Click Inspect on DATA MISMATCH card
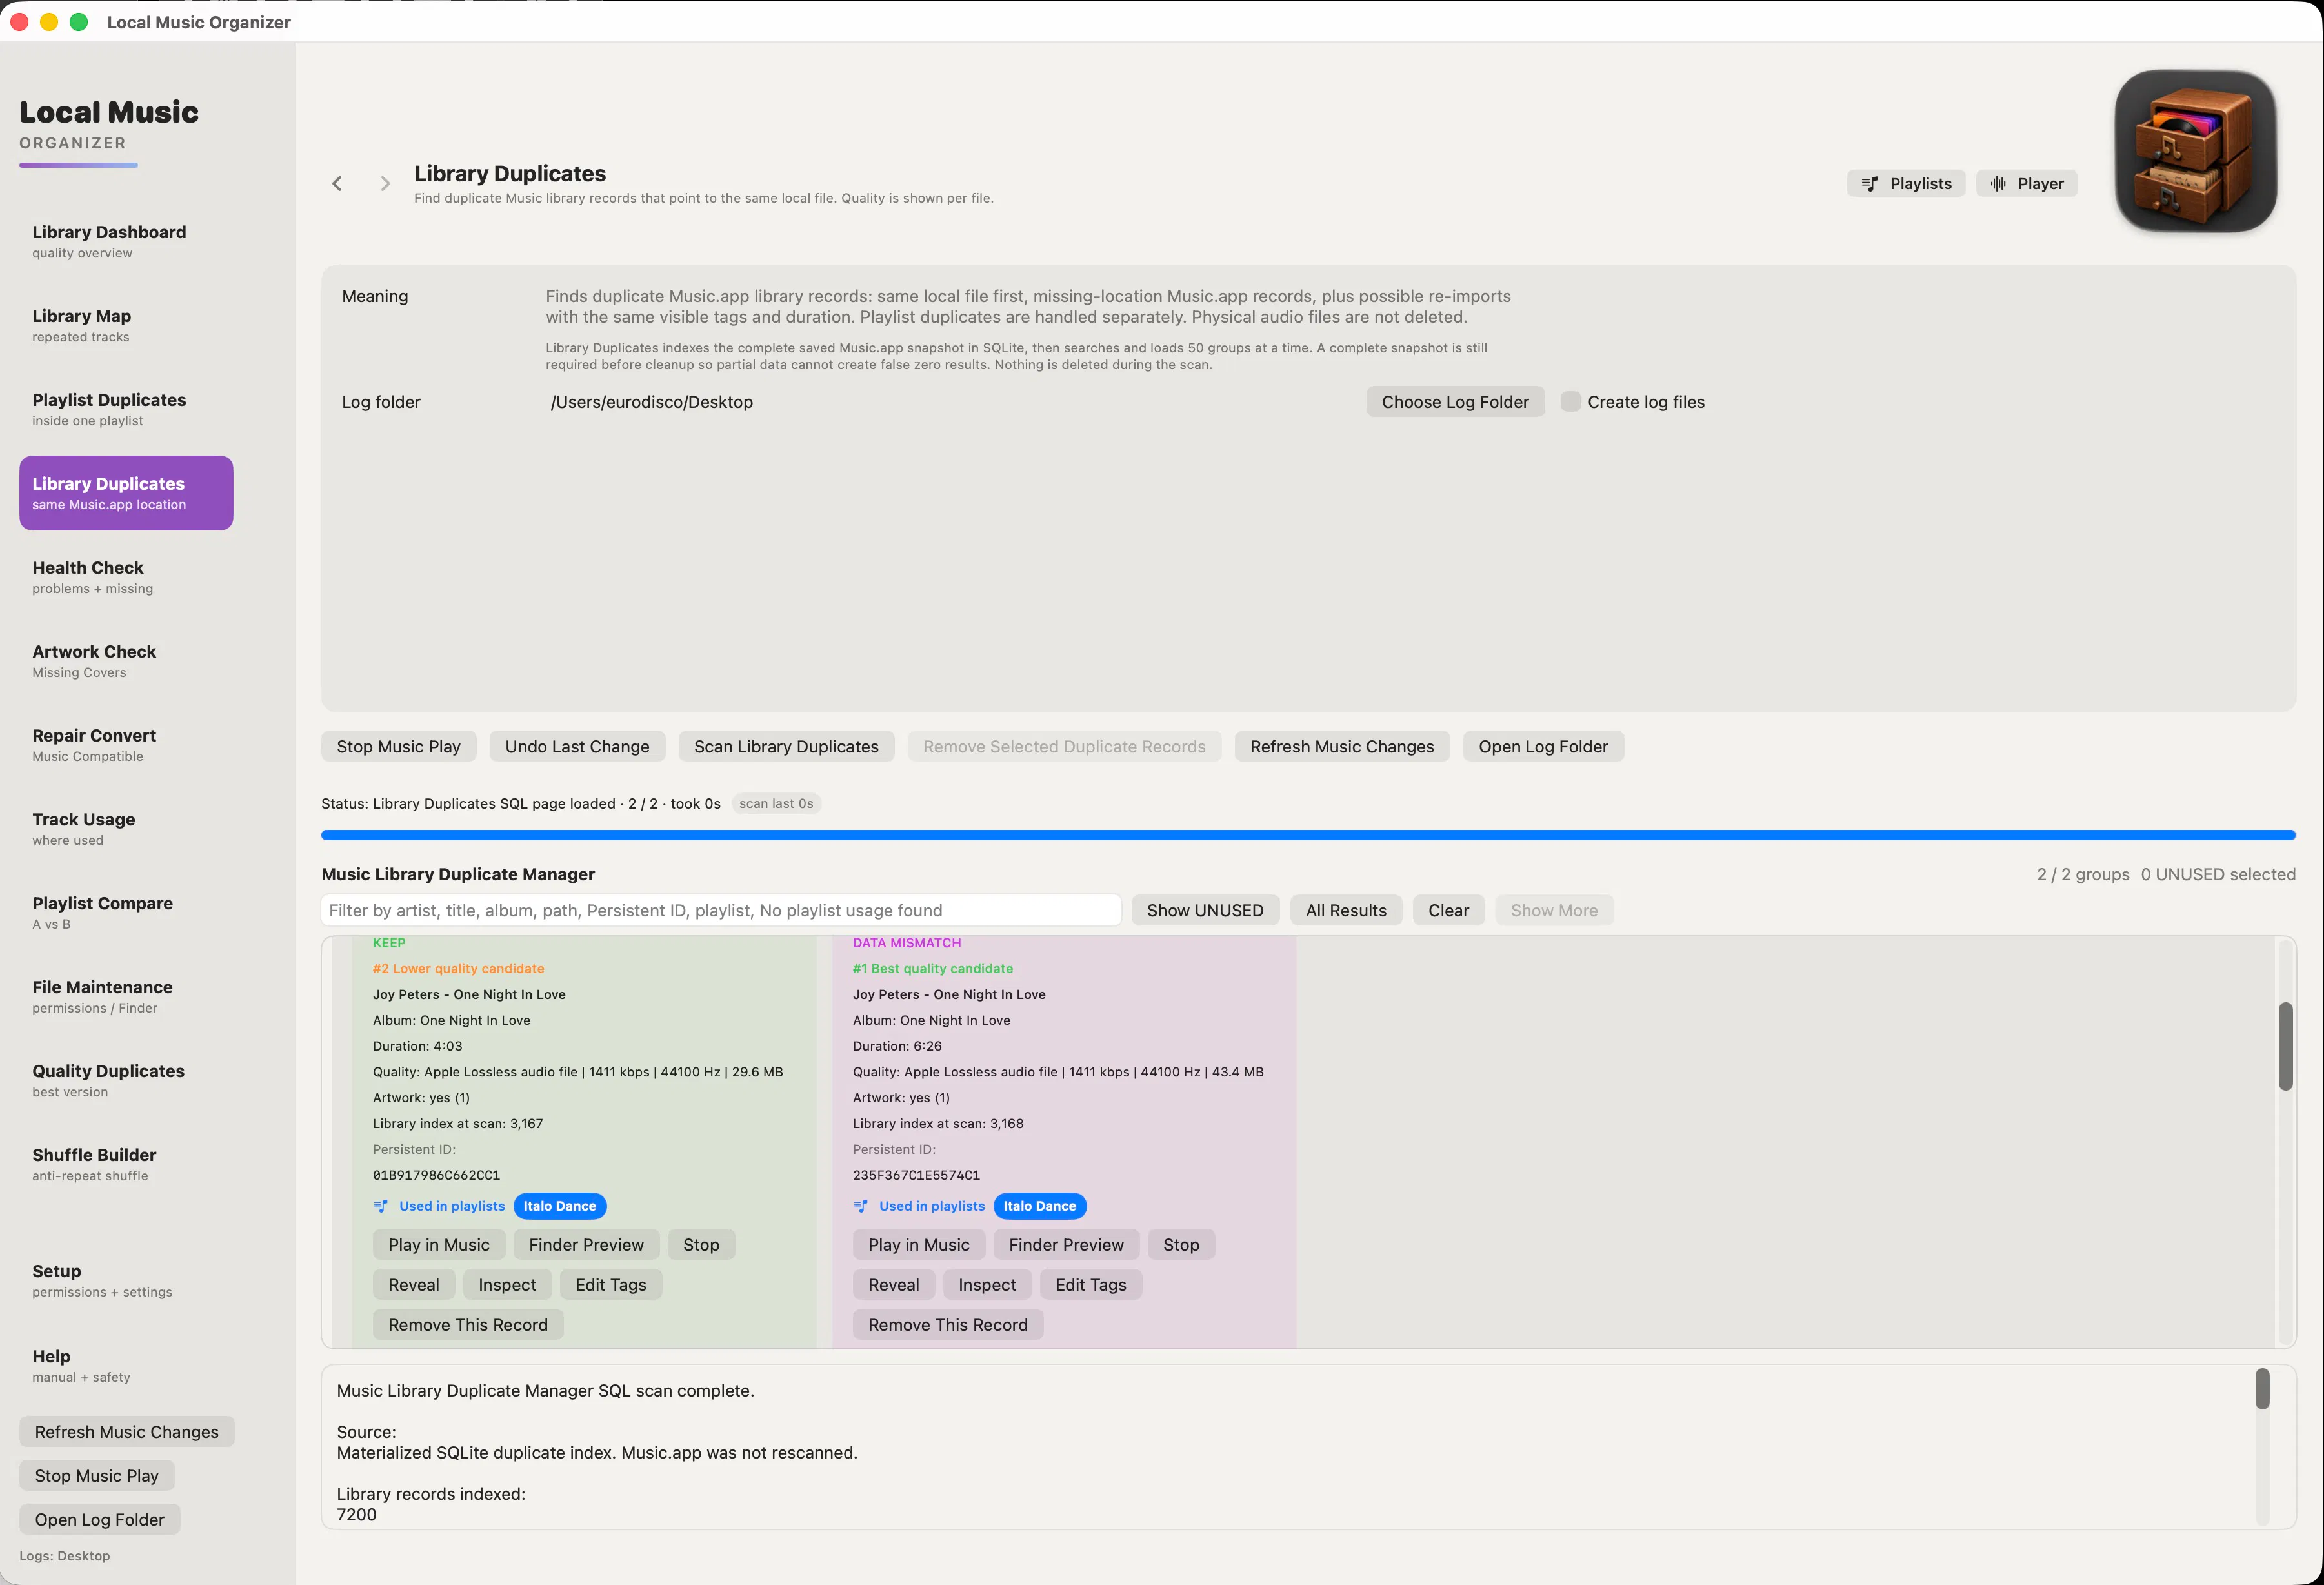2324x1585 pixels. tap(987, 1285)
